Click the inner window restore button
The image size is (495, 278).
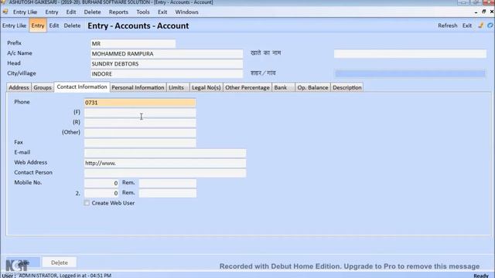coord(483,12)
